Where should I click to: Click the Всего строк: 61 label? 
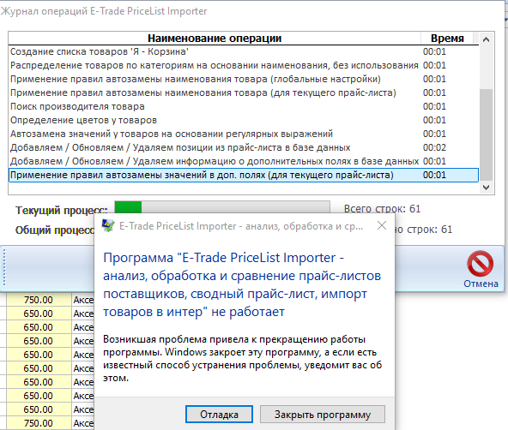click(382, 209)
